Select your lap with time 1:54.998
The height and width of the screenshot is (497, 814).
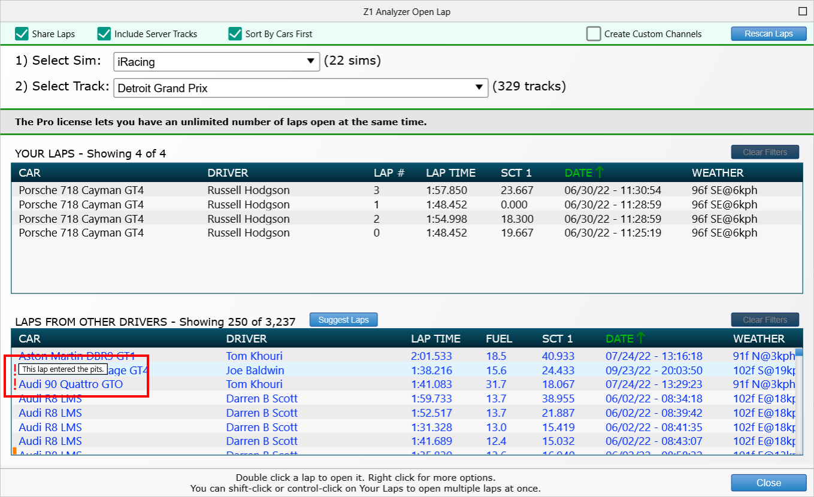pyautogui.click(x=407, y=219)
